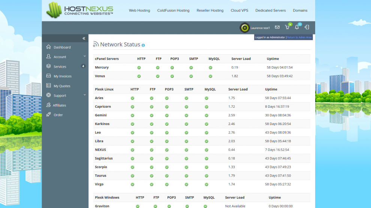Image resolution: width=371 pixels, height=208 pixels.
Task: Click the logout icon
Action: [x=307, y=27]
